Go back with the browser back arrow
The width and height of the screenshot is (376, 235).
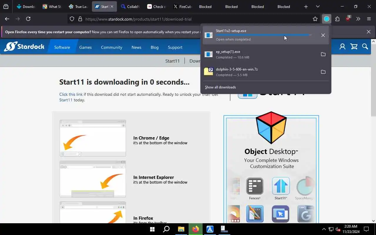pos(7,19)
